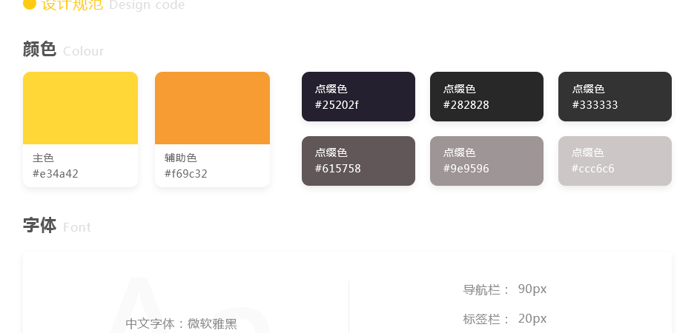Click the 中文字体：微软雅黑 text
697x333 pixels.
point(182,324)
